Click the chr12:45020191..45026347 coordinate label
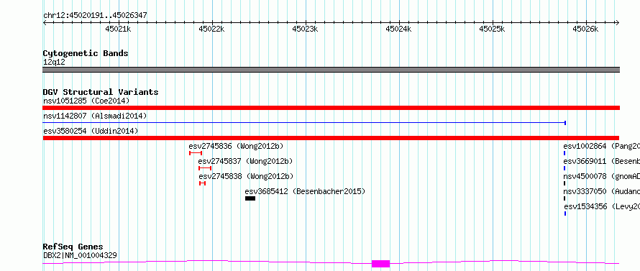 click(x=95, y=16)
